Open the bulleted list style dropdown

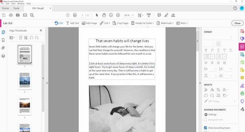[213, 57]
